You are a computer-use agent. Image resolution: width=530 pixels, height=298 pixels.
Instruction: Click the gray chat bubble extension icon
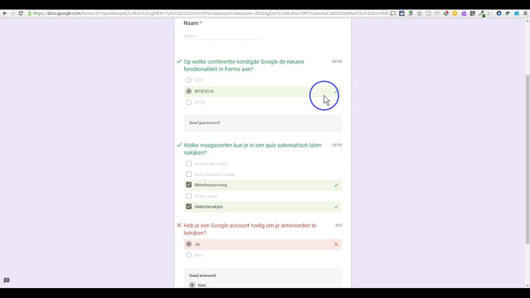(437, 13)
